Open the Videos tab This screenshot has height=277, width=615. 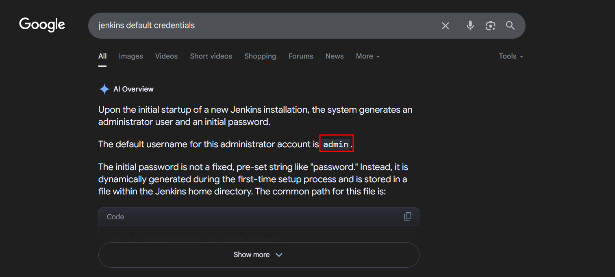pos(166,56)
